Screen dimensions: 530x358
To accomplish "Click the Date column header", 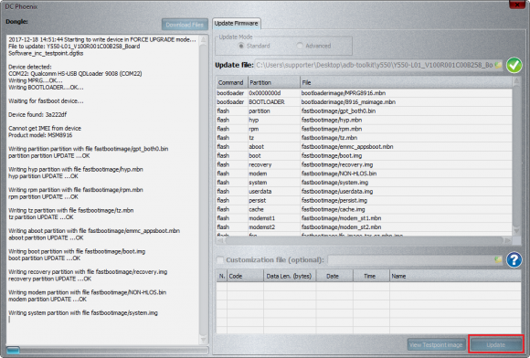I will (335, 277).
